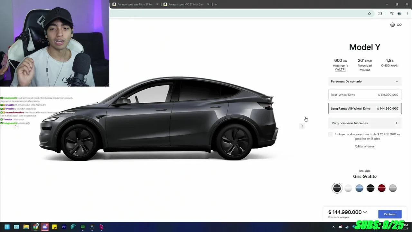Show the previous car image
The width and height of the screenshot is (412, 232).
click(16, 126)
